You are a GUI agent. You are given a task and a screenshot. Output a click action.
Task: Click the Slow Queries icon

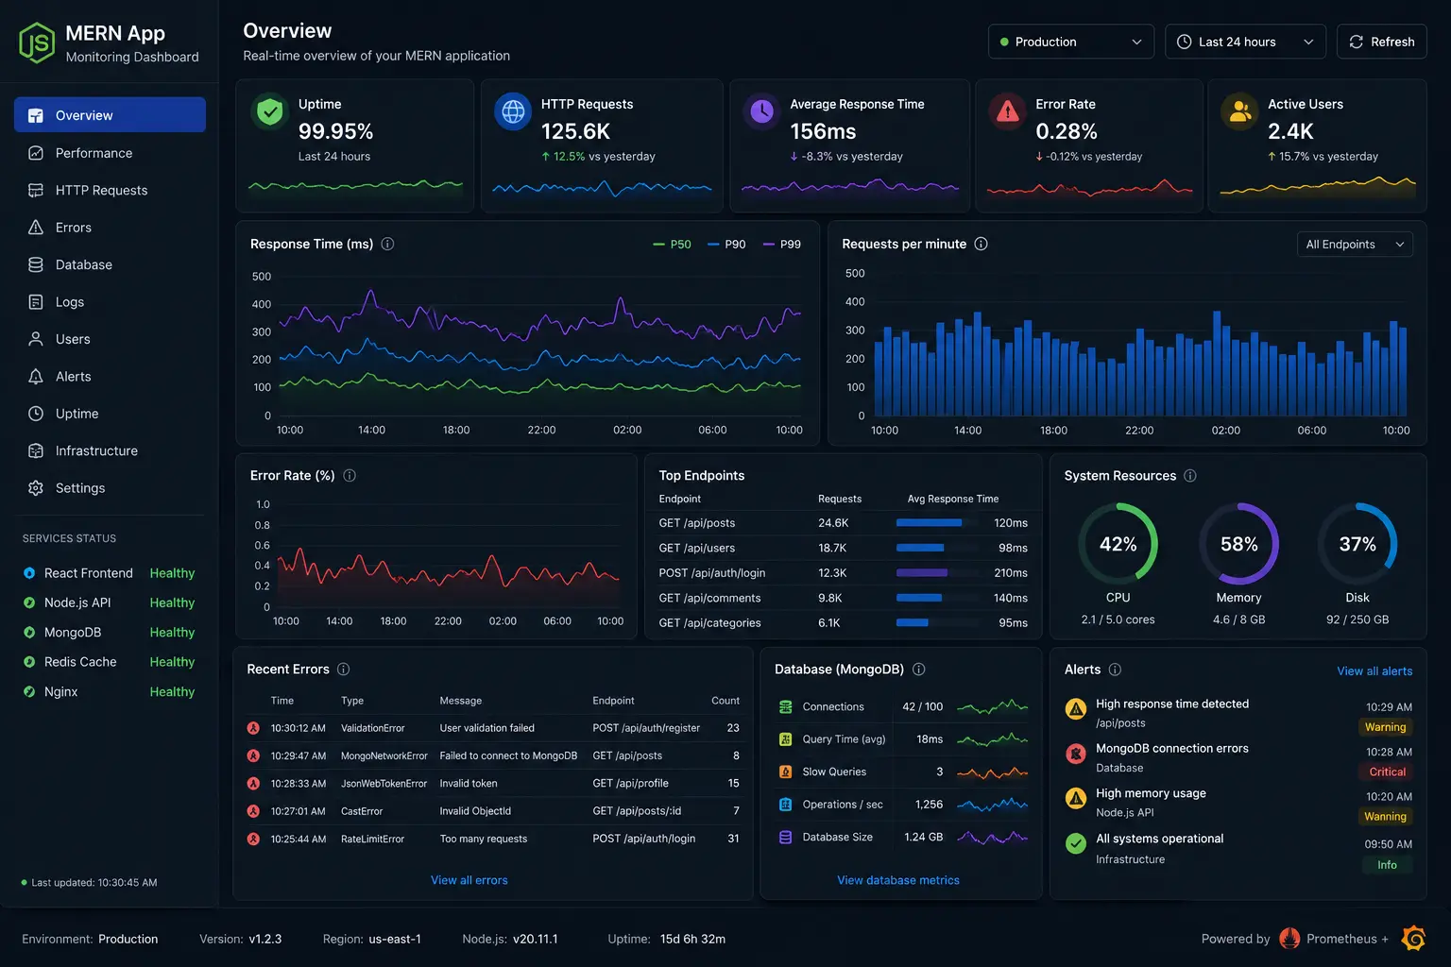(x=785, y=772)
